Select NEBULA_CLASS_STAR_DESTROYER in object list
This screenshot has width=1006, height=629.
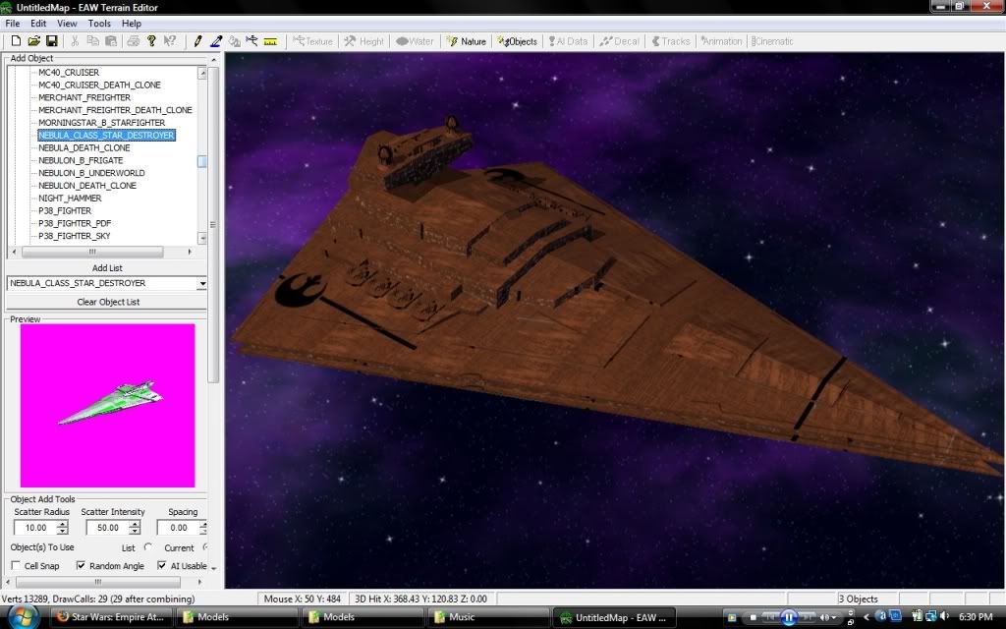pos(106,136)
